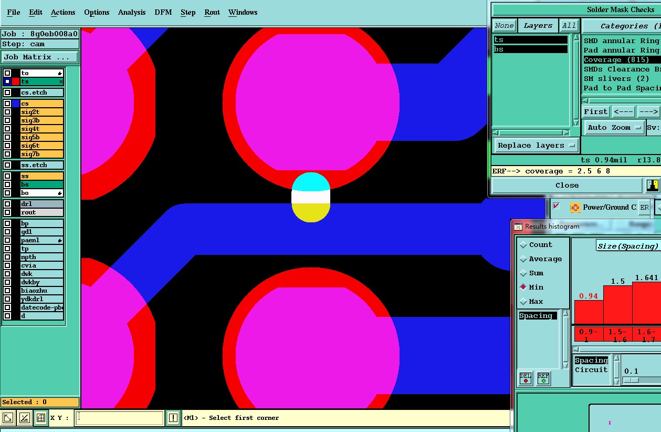Click the DEL icon in Results histogram
Image resolution: width=661 pixels, height=432 pixels.
tap(525, 378)
